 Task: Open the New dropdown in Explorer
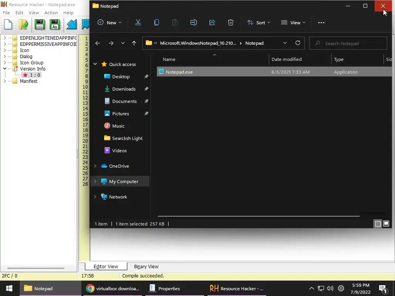[x=109, y=22]
